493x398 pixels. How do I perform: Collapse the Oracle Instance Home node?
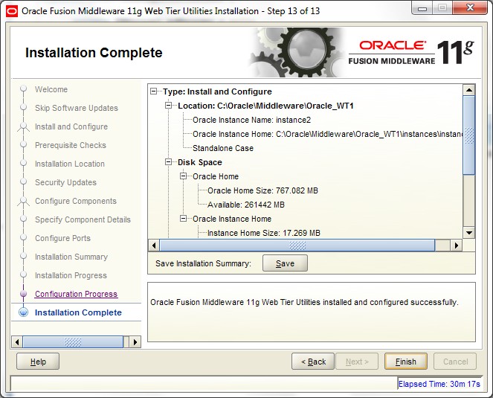(184, 219)
